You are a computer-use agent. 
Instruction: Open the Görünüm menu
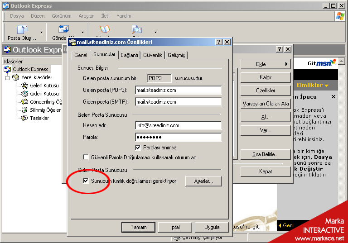(x=62, y=16)
